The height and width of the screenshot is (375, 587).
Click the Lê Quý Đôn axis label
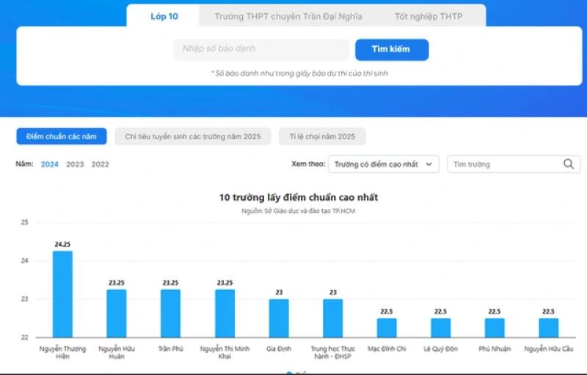click(x=441, y=349)
